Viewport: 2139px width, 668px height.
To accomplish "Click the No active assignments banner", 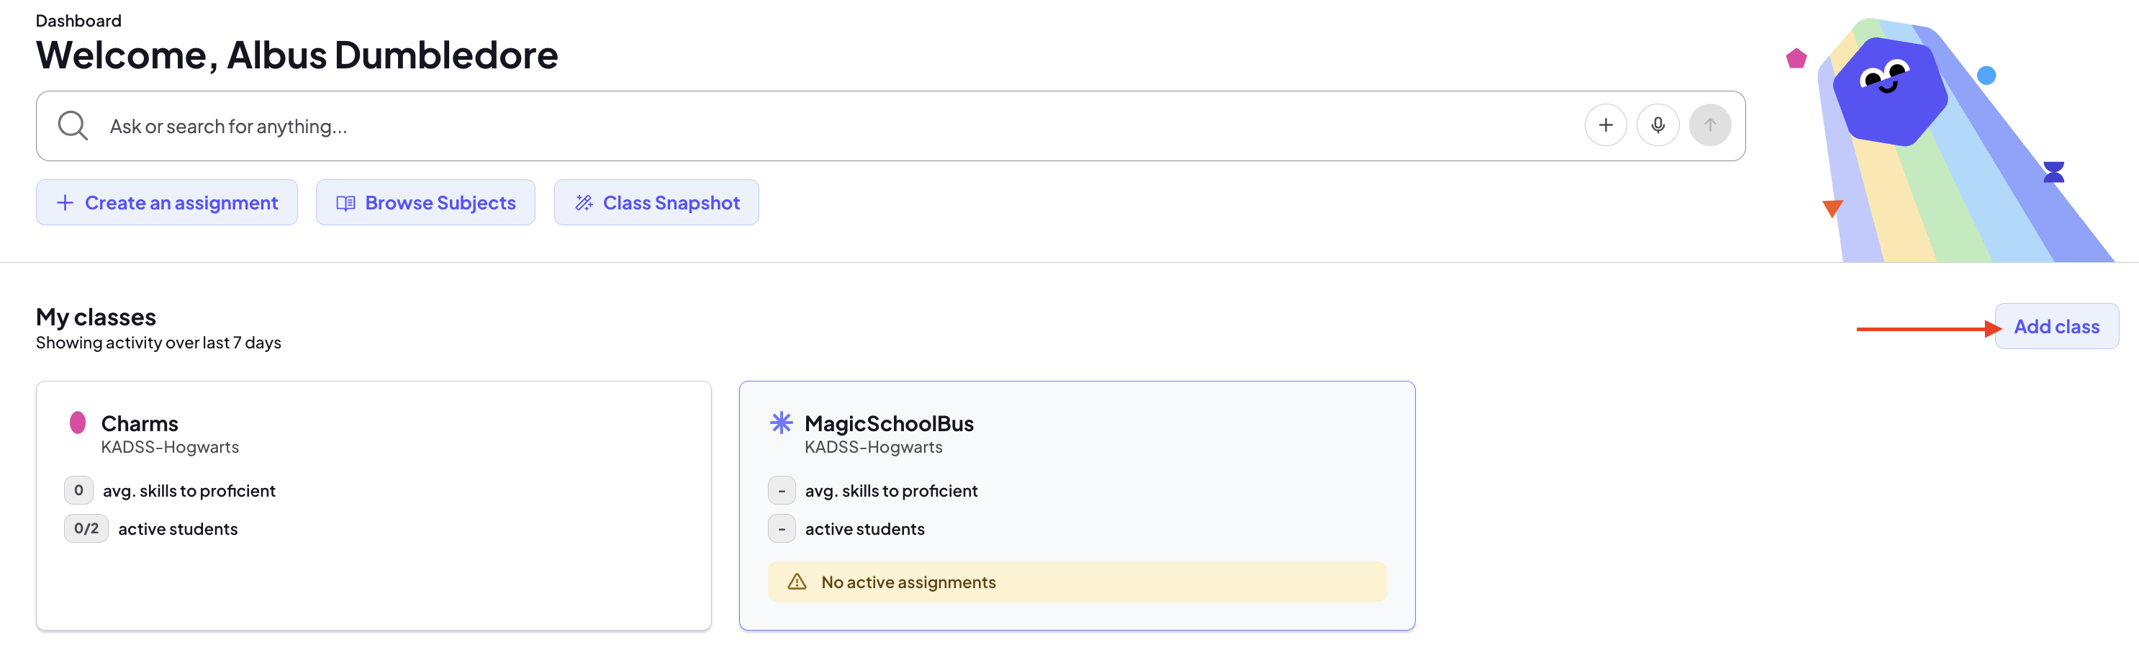I will click(x=1077, y=582).
